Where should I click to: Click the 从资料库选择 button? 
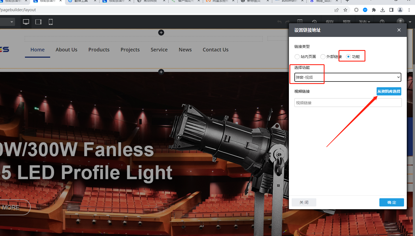(389, 91)
